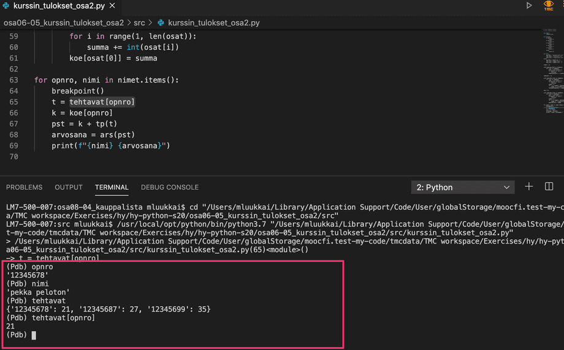Click osa06-05_kurssin_tulokset_osa2 breadcrumb folder

click(63, 23)
